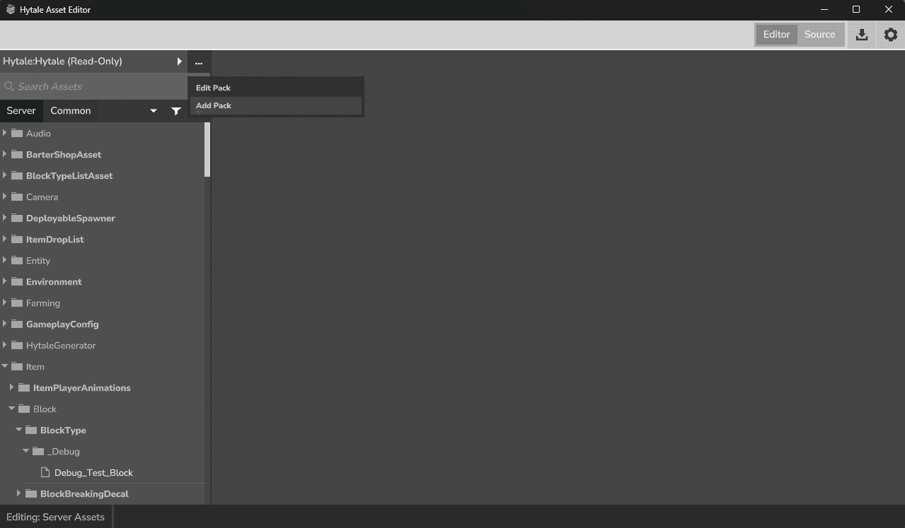Expand the Entity folder

coord(5,261)
